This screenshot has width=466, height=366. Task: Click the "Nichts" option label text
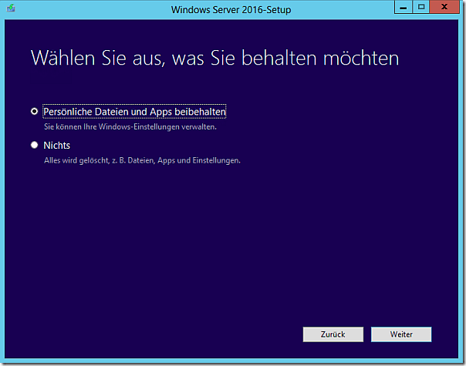57,145
